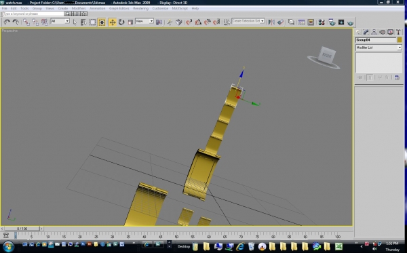Click the Configure Modifier Sets icon
407x253 pixels.
(x=397, y=77)
